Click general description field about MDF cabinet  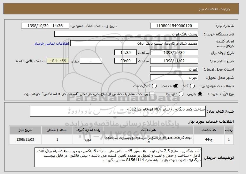pos(118,111)
